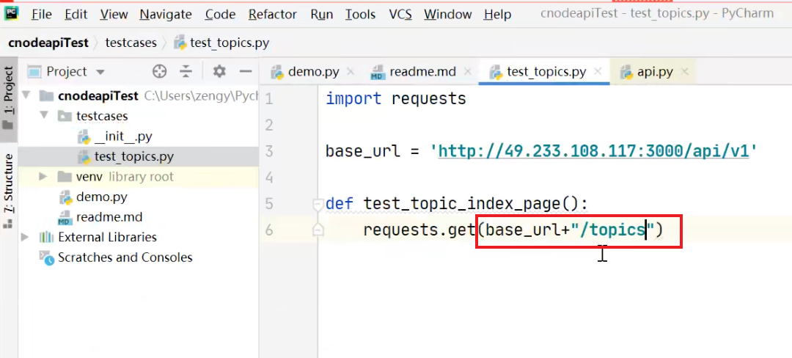792x358 pixels.
Task: Click line number 3 in the gutter
Action: coord(268,151)
